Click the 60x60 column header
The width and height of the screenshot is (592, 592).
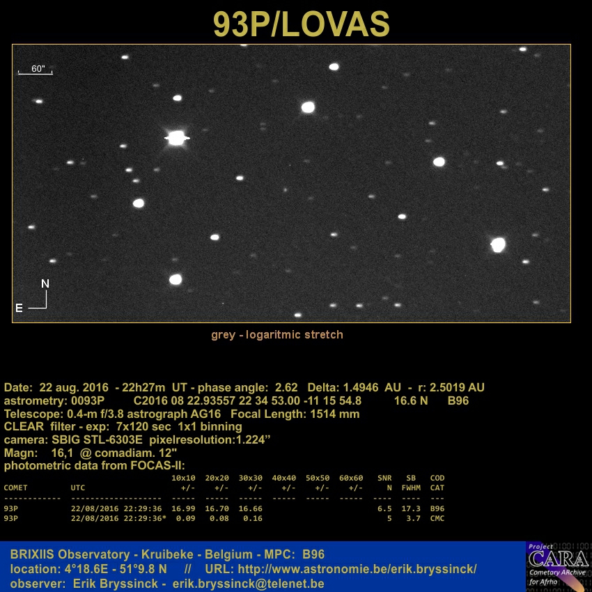351,478
